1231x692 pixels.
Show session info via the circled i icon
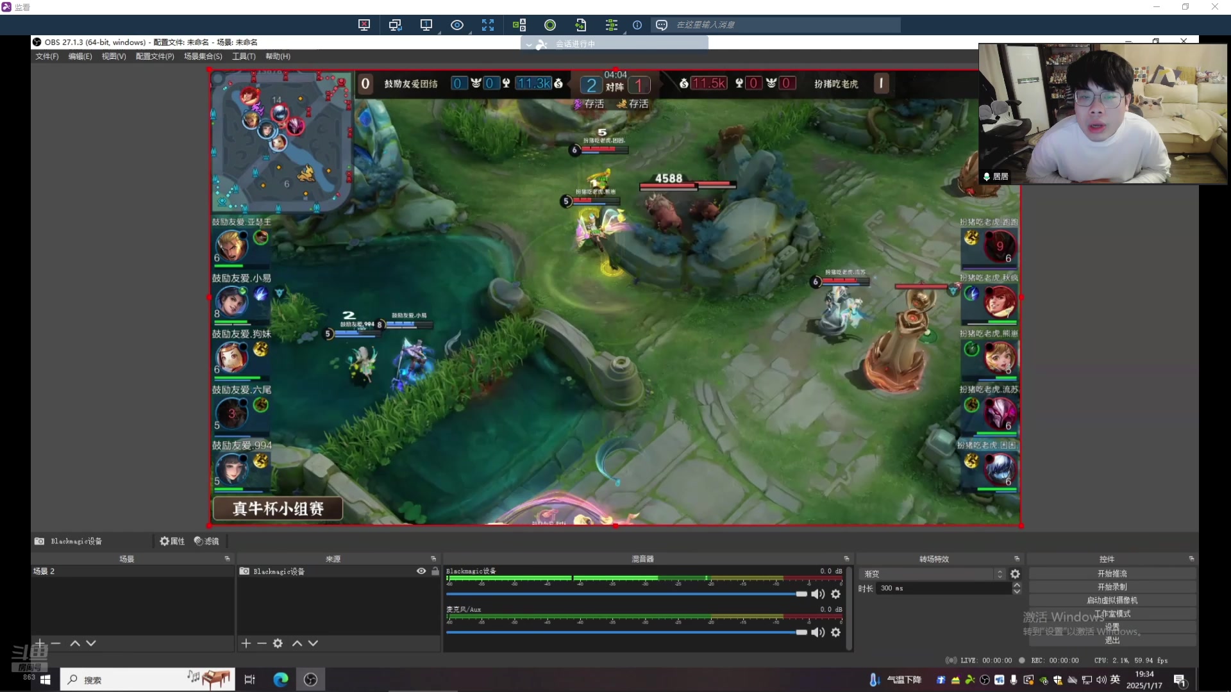637,25
